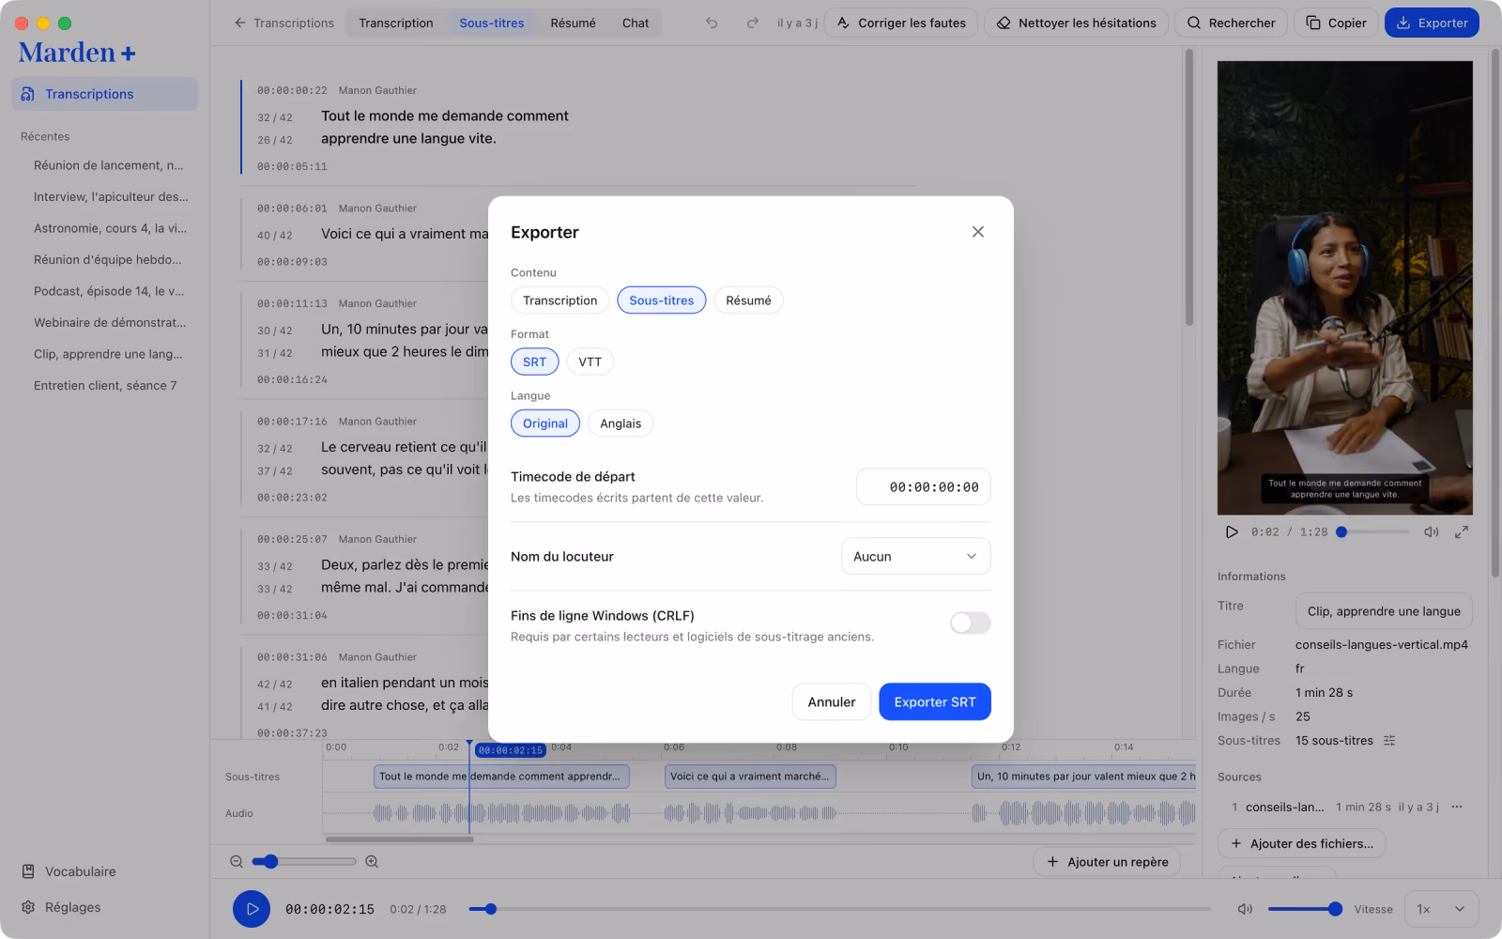The height and width of the screenshot is (939, 1502).
Task: Click Ajouter un repère button
Action: coord(1107,861)
